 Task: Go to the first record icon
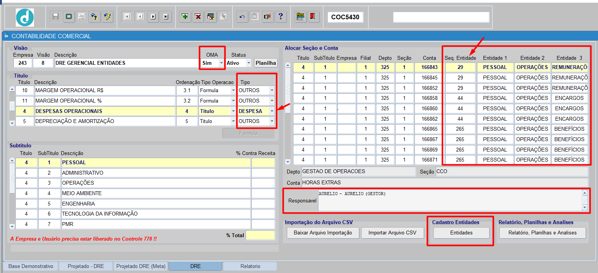click(127, 17)
